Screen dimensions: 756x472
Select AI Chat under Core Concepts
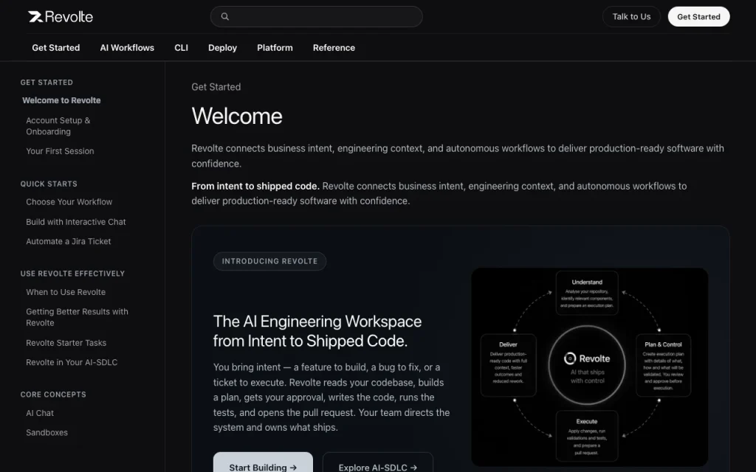click(x=40, y=413)
